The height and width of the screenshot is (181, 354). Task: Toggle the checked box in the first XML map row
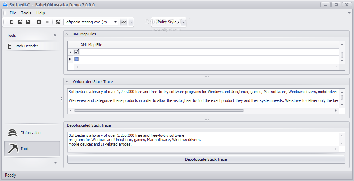pyautogui.click(x=77, y=52)
